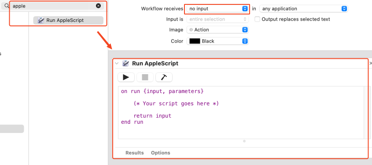Click the '(* Your script goes here *)' comment
This screenshot has width=372, height=165.
176,104
